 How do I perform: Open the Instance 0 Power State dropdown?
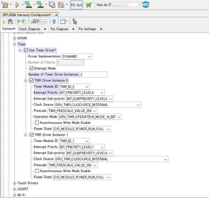[x=82, y=129]
